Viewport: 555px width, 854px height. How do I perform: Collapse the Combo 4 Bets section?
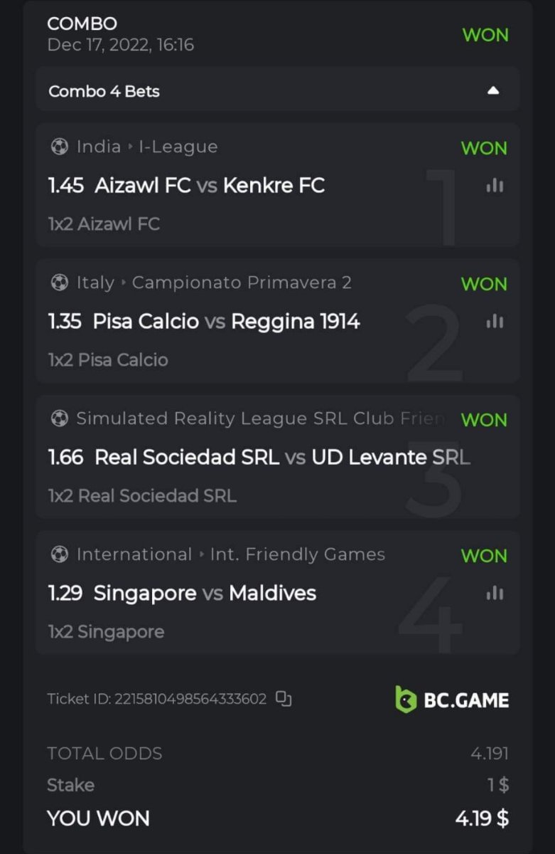(493, 91)
